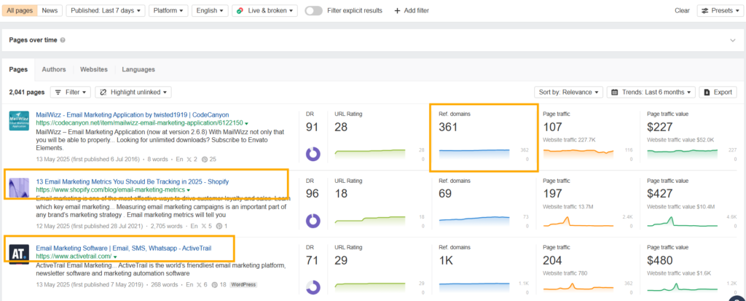This screenshot has width=746, height=301.
Task: Click Pinterest count icon on MailWizz result
Action: [x=205, y=159]
